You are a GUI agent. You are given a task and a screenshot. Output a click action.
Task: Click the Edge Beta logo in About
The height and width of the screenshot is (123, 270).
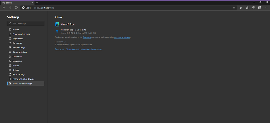[x=57, y=24]
